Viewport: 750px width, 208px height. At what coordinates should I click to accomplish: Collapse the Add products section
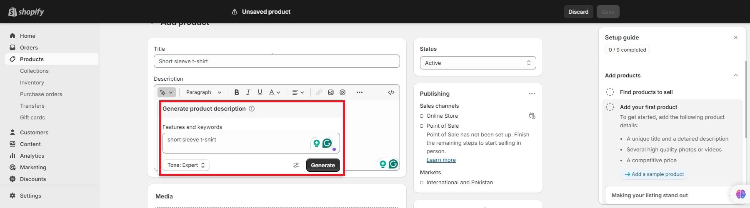pyautogui.click(x=735, y=75)
